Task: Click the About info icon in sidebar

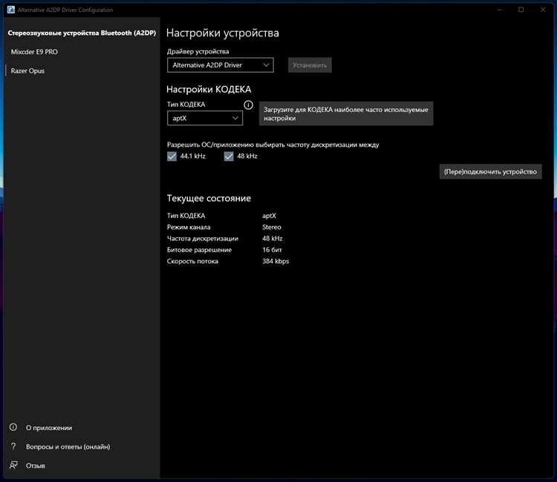Action: tap(13, 427)
